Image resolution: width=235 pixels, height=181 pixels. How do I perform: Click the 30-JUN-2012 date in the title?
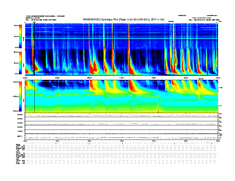(x=142, y=20)
